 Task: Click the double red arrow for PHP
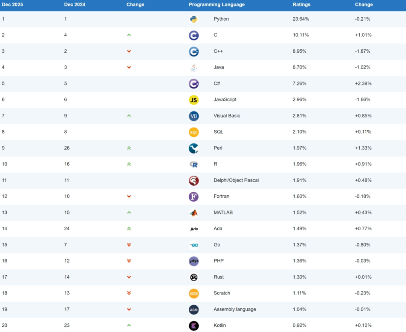coord(129,261)
